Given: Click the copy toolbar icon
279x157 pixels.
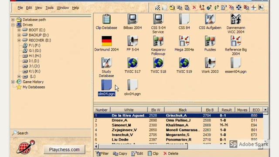Looking at the screenshot, I should (180, 8).
